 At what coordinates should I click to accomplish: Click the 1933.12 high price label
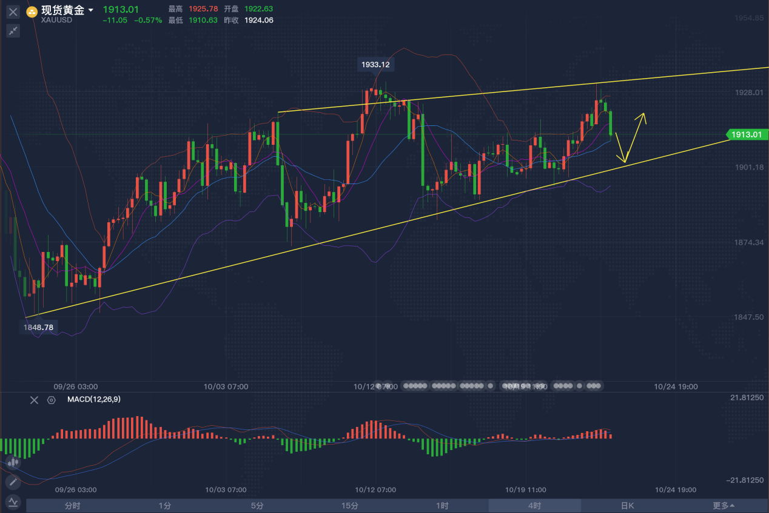(x=375, y=64)
